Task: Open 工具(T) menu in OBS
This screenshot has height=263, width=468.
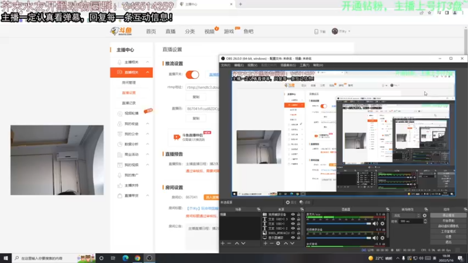Action: coord(304,65)
